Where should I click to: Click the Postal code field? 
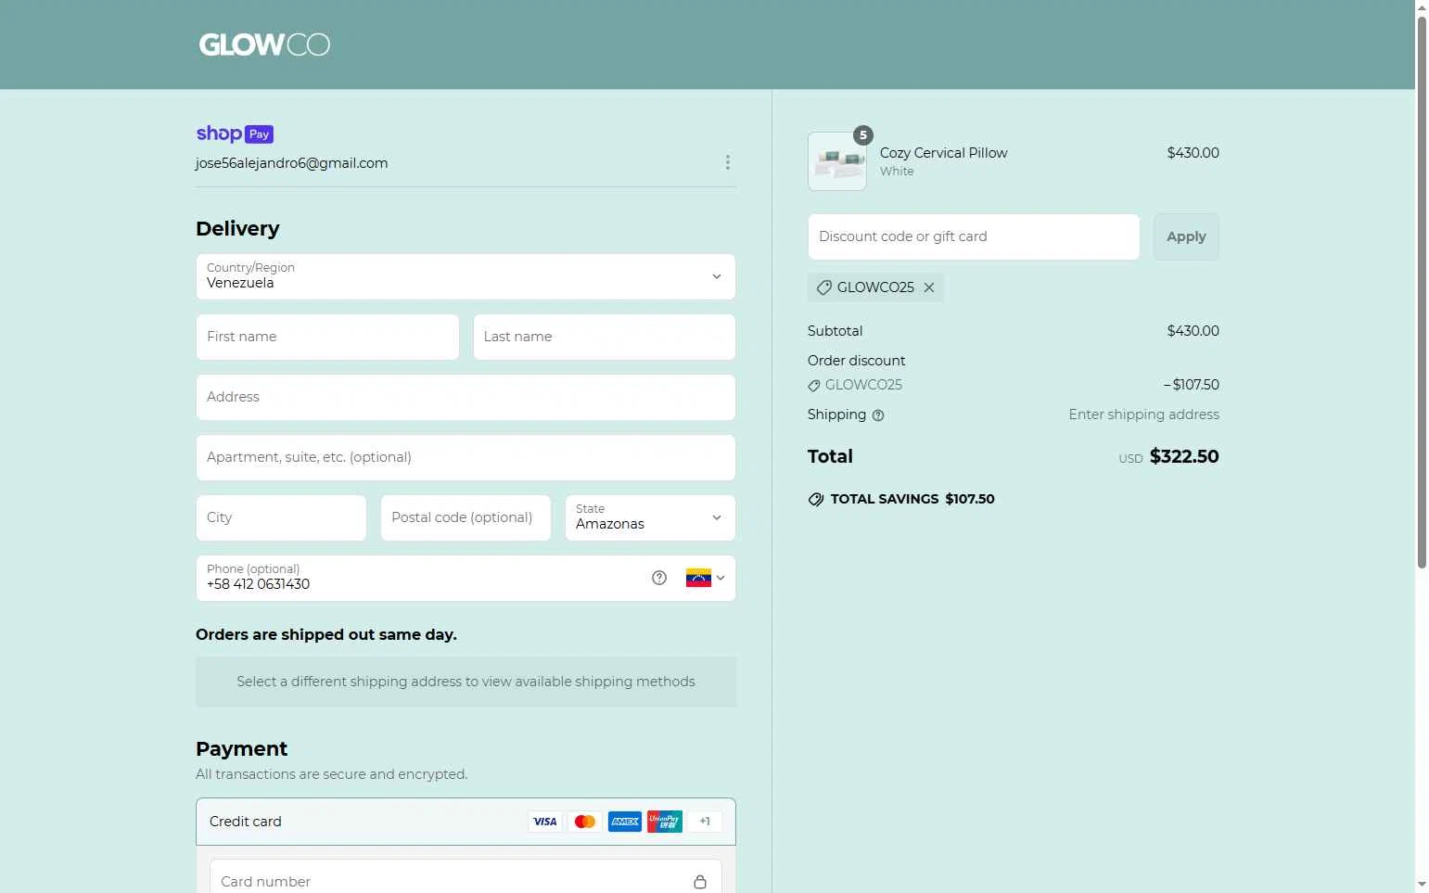[466, 517]
